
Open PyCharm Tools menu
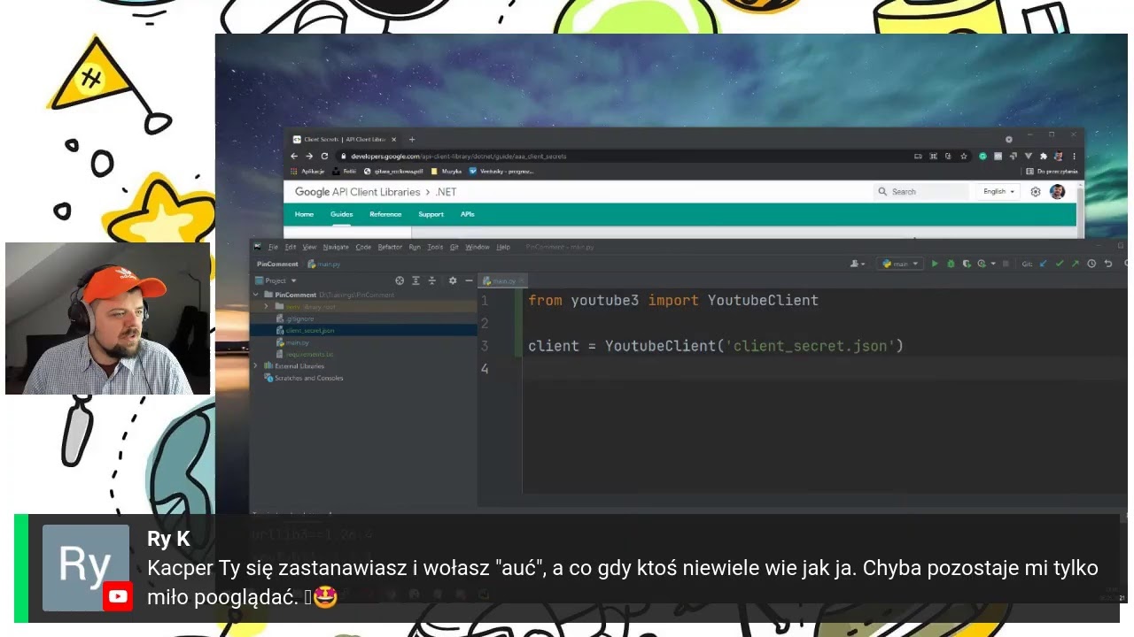435,247
